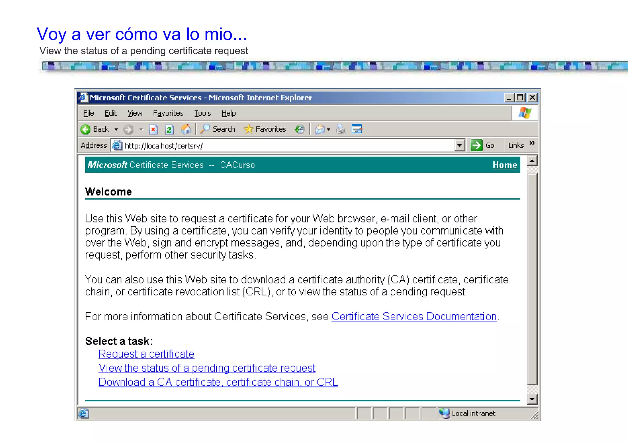Click the 'Select a task:' label
Image resolution: width=628 pixels, height=443 pixels.
point(119,341)
